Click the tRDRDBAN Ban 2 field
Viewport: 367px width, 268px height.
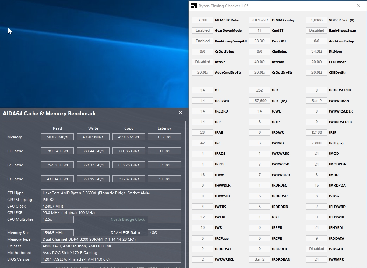(x=259, y=260)
